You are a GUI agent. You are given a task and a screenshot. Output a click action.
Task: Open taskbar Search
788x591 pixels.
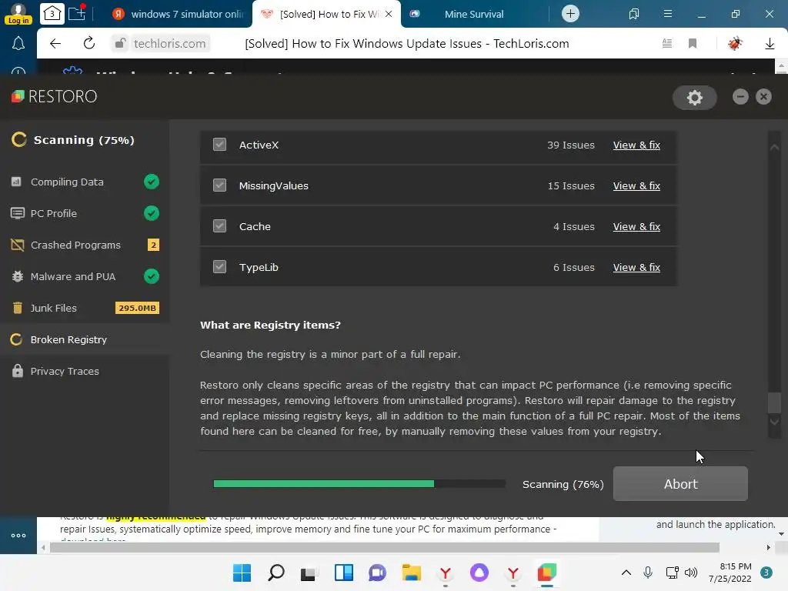(x=276, y=573)
